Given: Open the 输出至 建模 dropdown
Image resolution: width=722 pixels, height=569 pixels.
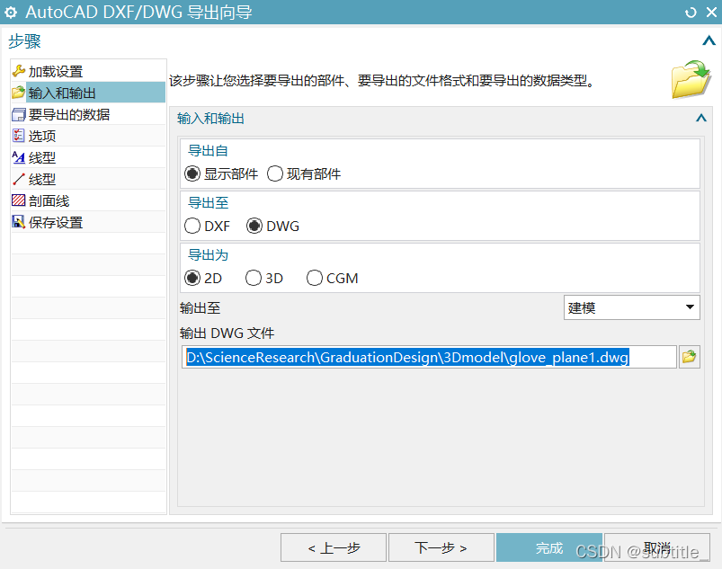Looking at the screenshot, I should [632, 307].
